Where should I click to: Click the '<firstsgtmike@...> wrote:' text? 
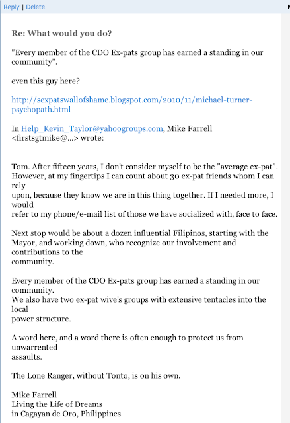pyautogui.click(x=57, y=138)
